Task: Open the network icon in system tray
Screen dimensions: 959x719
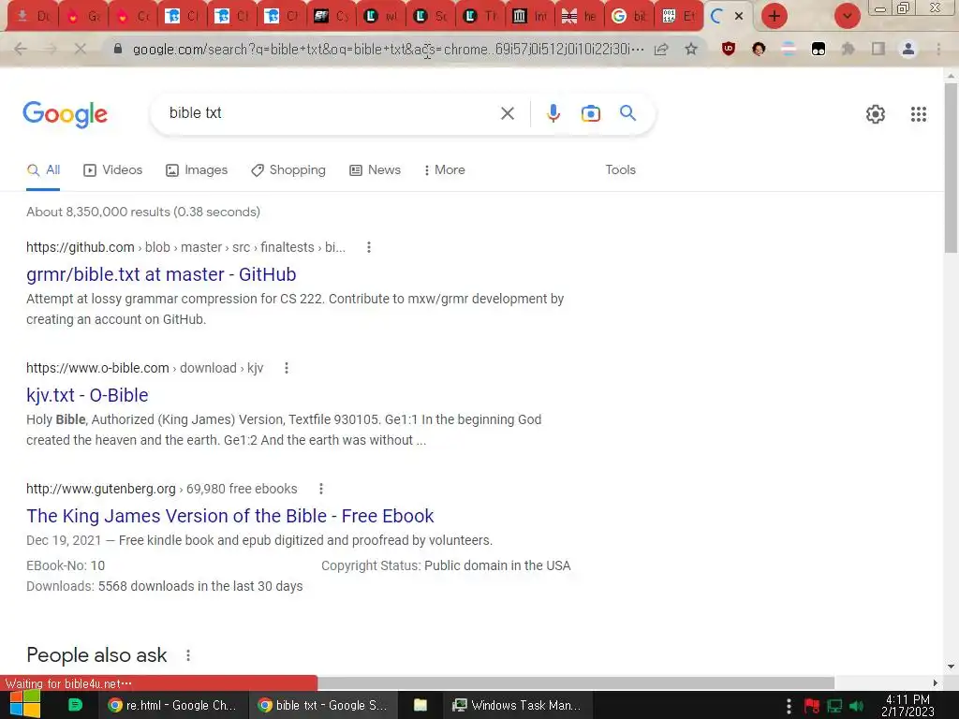Action: [x=834, y=706]
